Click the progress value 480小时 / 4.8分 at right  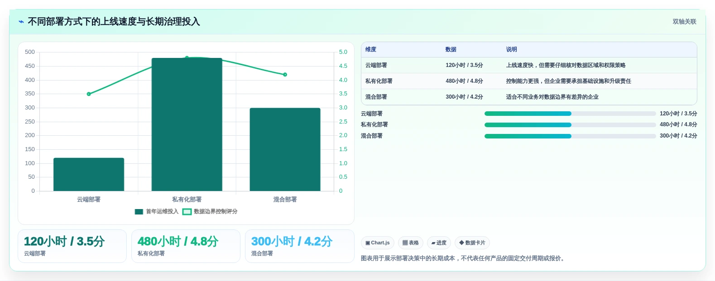[678, 124]
